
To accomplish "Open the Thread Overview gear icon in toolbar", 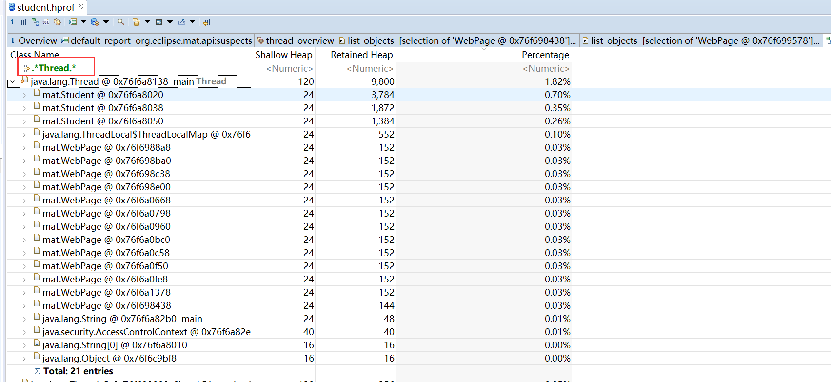I will (58, 22).
